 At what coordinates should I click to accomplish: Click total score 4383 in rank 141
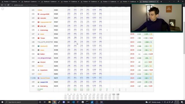coord(56,10)
